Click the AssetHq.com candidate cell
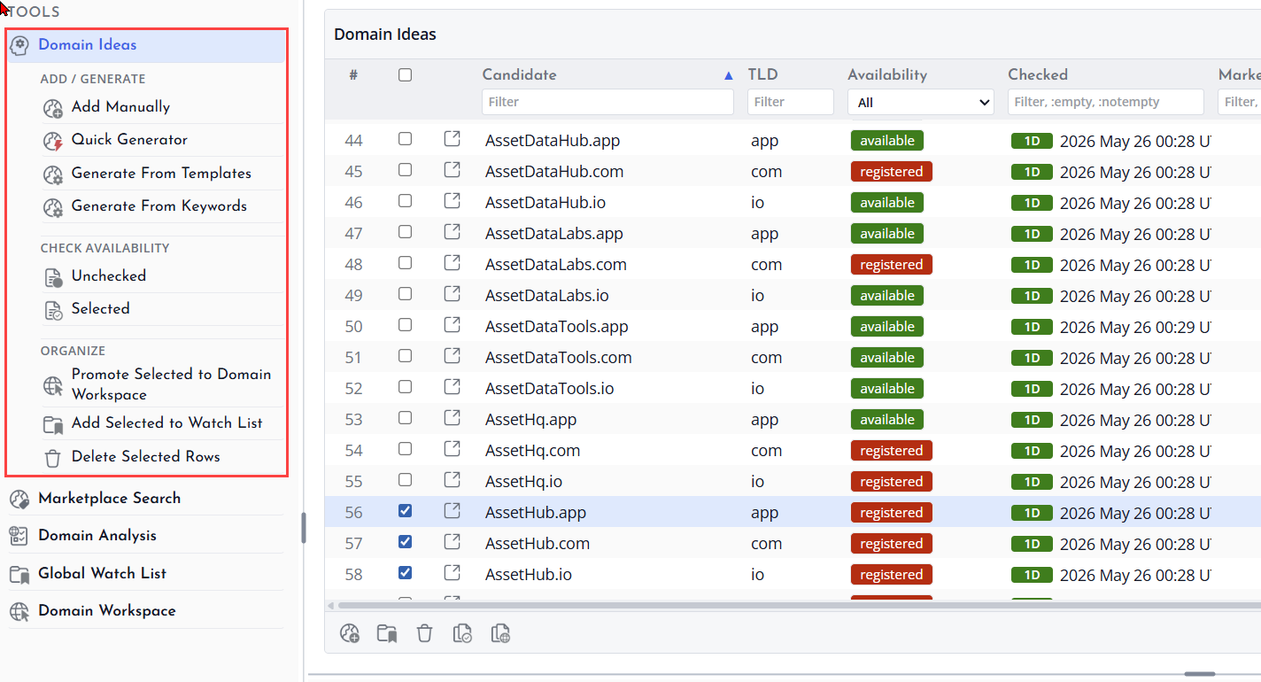The height and width of the screenshot is (682, 1261). point(532,451)
